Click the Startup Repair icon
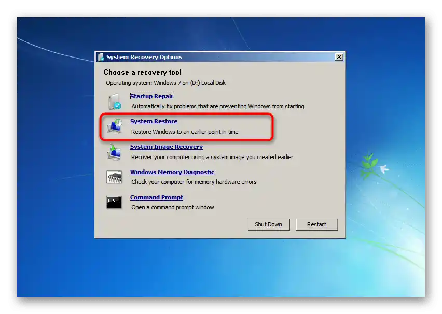442x314 pixels. (x=114, y=102)
